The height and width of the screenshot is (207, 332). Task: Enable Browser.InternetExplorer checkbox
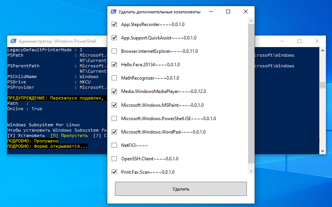[114, 51]
